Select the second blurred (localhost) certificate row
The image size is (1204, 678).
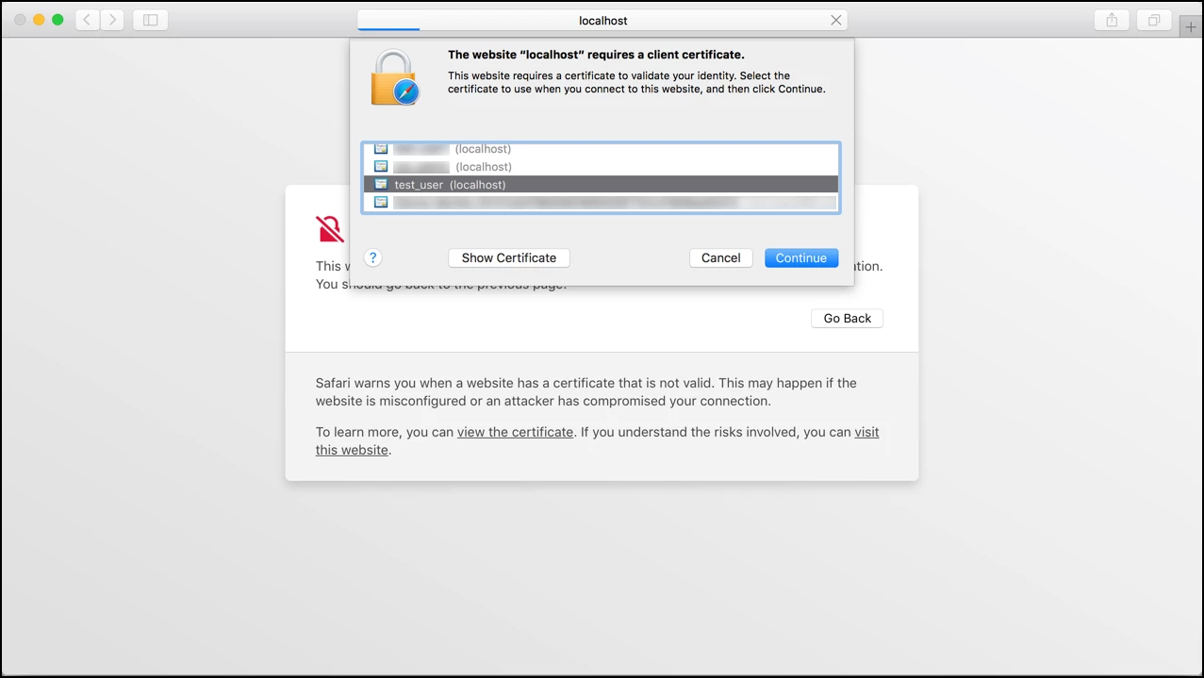pos(601,167)
